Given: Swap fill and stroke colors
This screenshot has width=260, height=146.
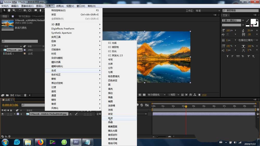Looking at the screenshot, I should pyautogui.click(x=257, y=20).
